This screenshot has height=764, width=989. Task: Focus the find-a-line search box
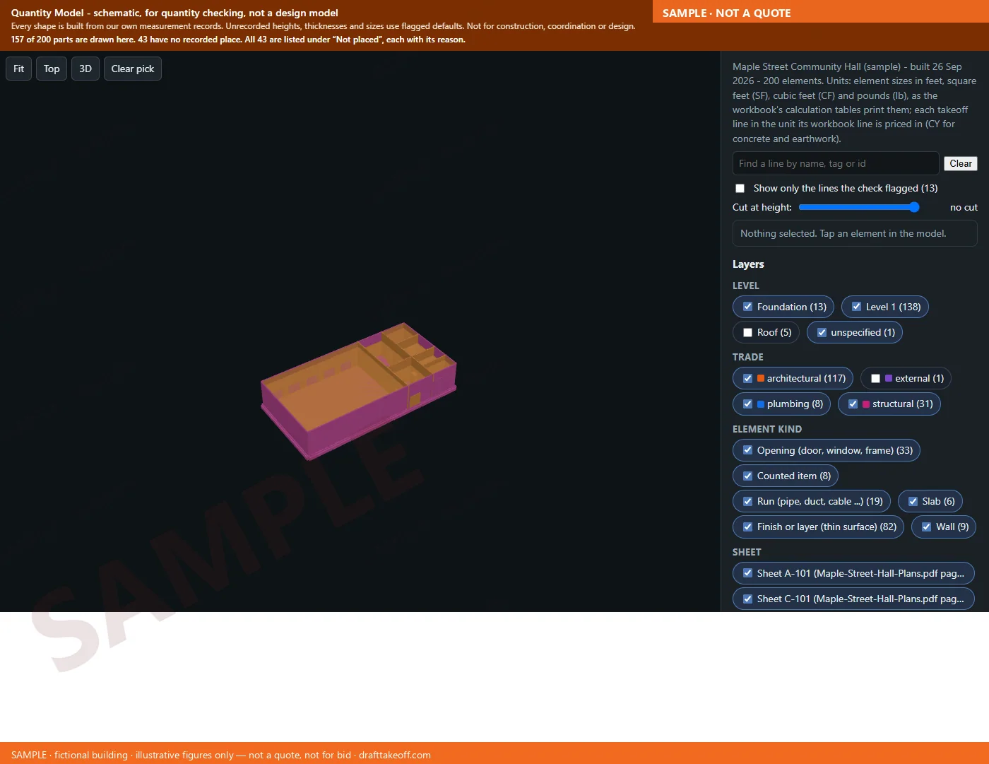(x=836, y=163)
